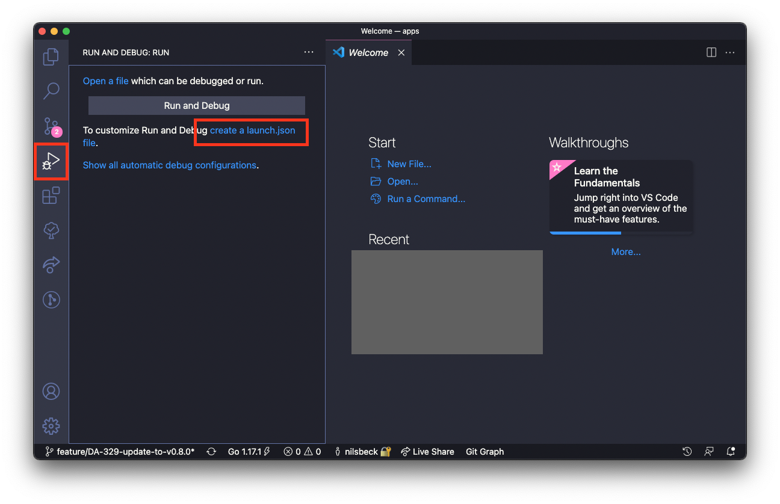780x504 pixels.
Task: Open the Explorer view in activity bar
Action: (x=51, y=57)
